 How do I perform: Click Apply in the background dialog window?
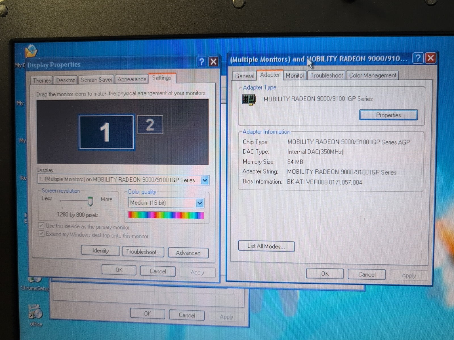(x=226, y=316)
